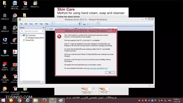This screenshot has width=183, height=103.
Task: Open the File menu
Action: (x=21, y=24)
